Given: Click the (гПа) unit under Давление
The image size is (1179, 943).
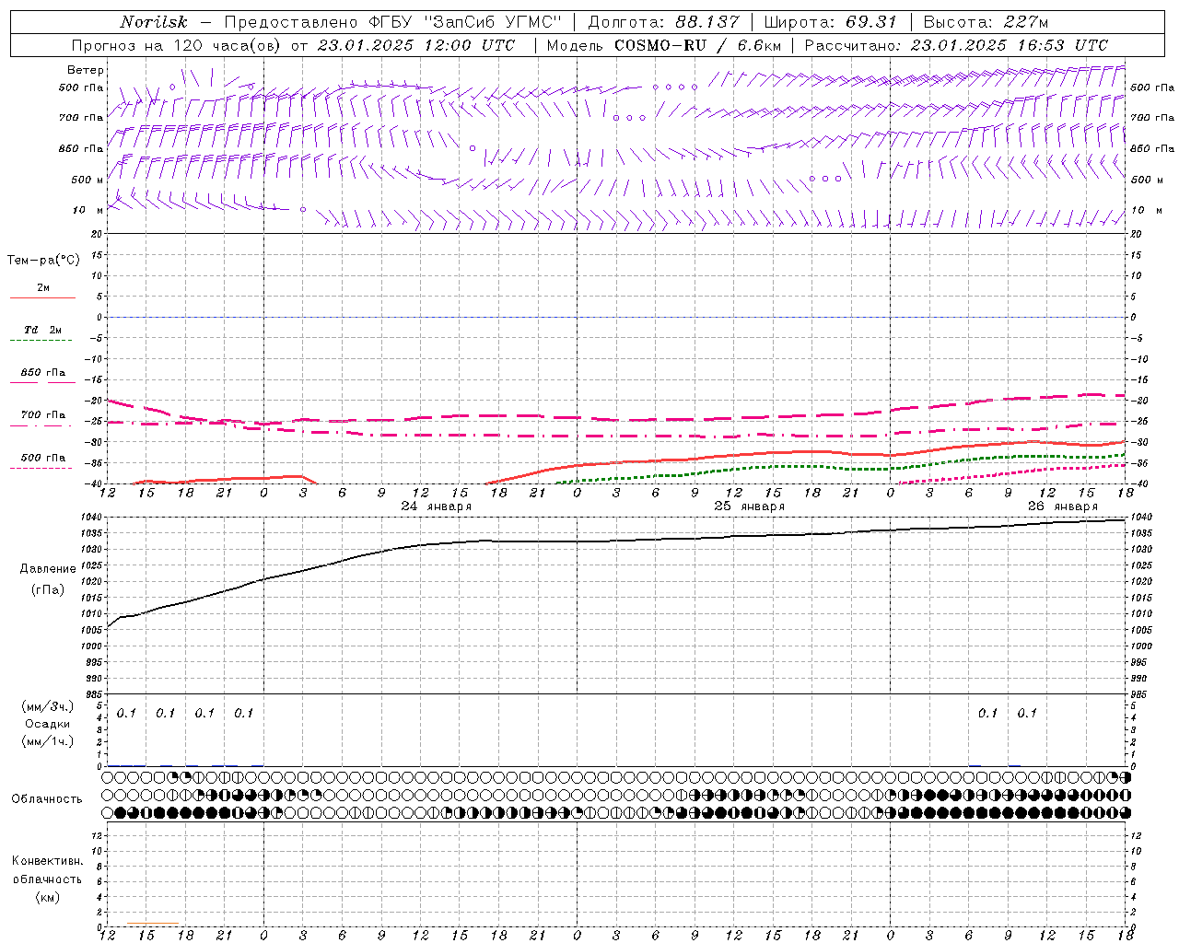Looking at the screenshot, I should [47, 590].
